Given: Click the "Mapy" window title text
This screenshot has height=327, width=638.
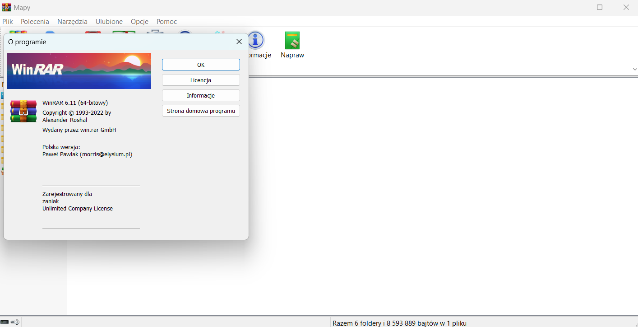Looking at the screenshot, I should (x=22, y=8).
